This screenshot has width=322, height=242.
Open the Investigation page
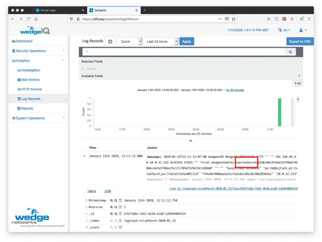29,70
